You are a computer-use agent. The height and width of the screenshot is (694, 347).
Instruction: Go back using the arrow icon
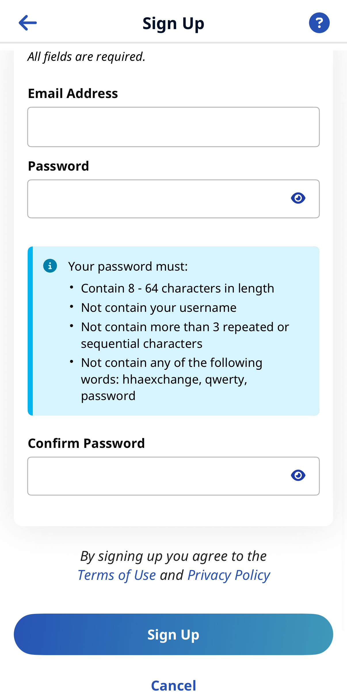[28, 23]
